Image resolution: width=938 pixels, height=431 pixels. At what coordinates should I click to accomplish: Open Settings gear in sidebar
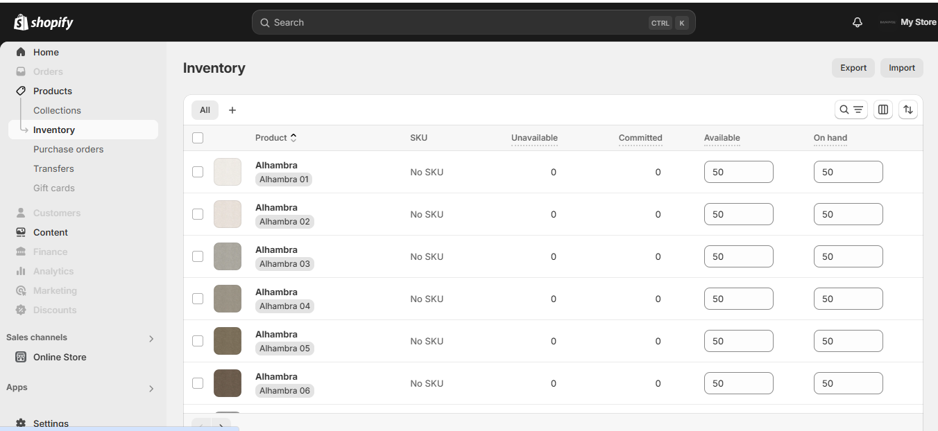tap(21, 423)
